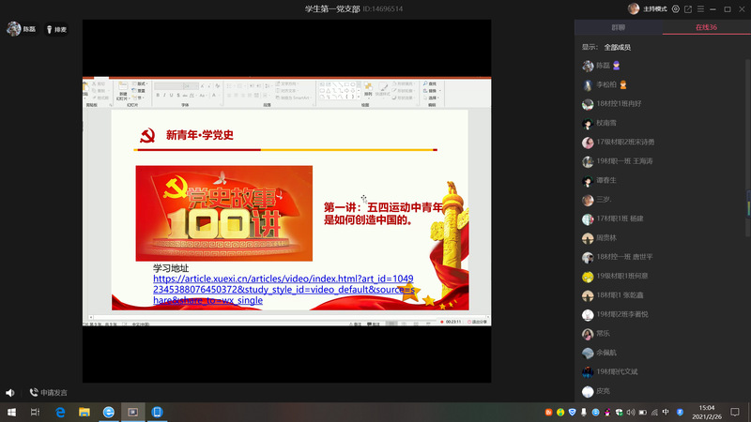Viewport: 751px width, 422px height.
Task: Select the 在线36 tab
Action: [706, 28]
